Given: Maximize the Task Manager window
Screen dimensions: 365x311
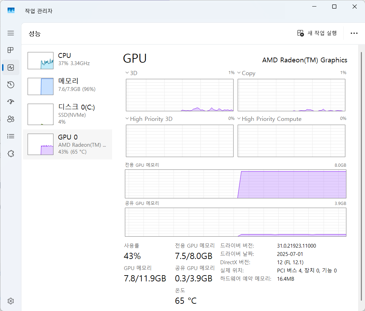Looking at the screenshot, I should tap(334, 7).
